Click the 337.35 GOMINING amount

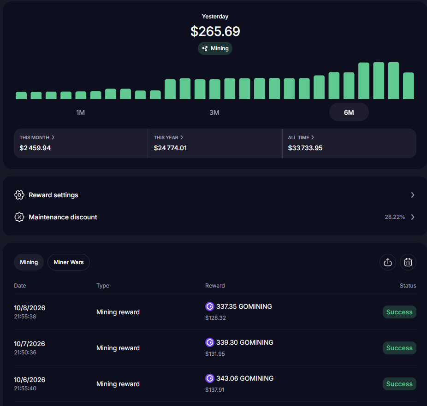(x=244, y=306)
